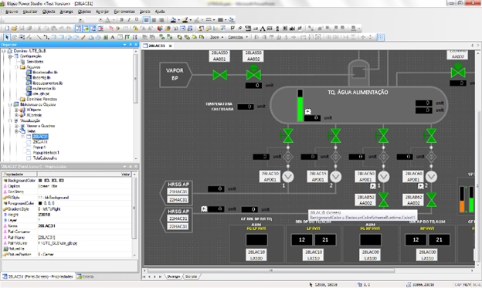Screen dimensions: 482x288
Task: Expand the XControls tree node
Action: [x=16, y=115]
